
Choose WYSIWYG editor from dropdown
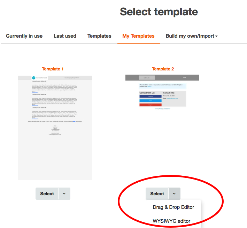pyautogui.click(x=171, y=221)
